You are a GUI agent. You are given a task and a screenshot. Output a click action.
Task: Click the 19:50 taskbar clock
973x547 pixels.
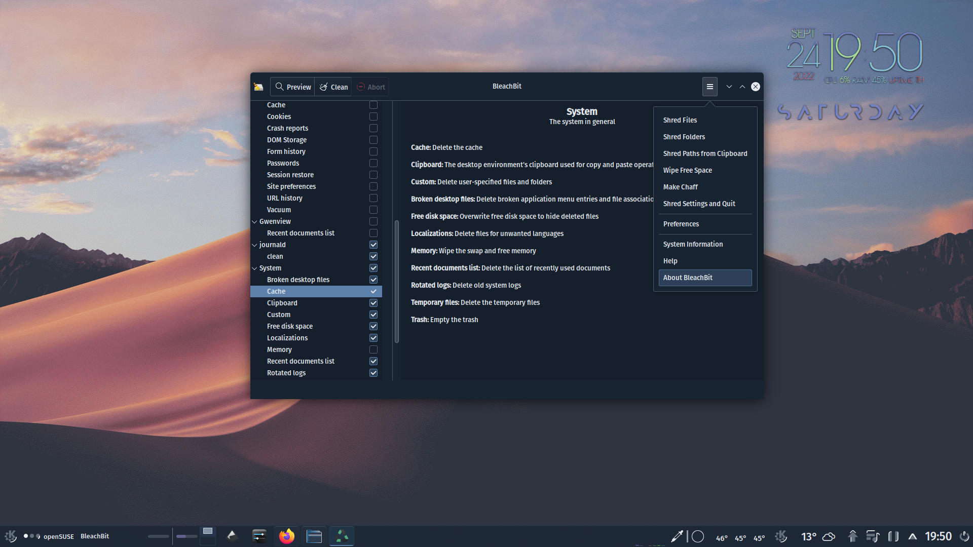[x=938, y=536]
